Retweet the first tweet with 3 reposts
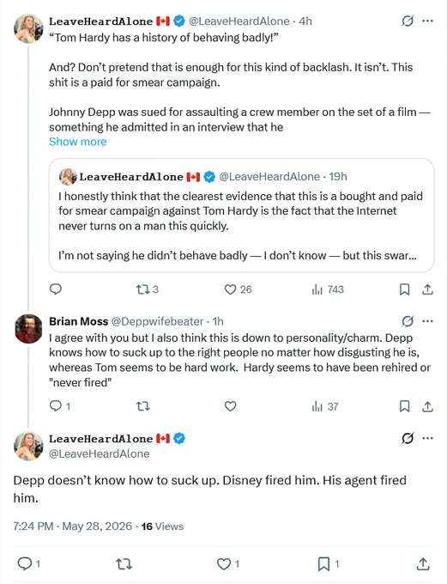This screenshot has height=584, width=447. (148, 289)
